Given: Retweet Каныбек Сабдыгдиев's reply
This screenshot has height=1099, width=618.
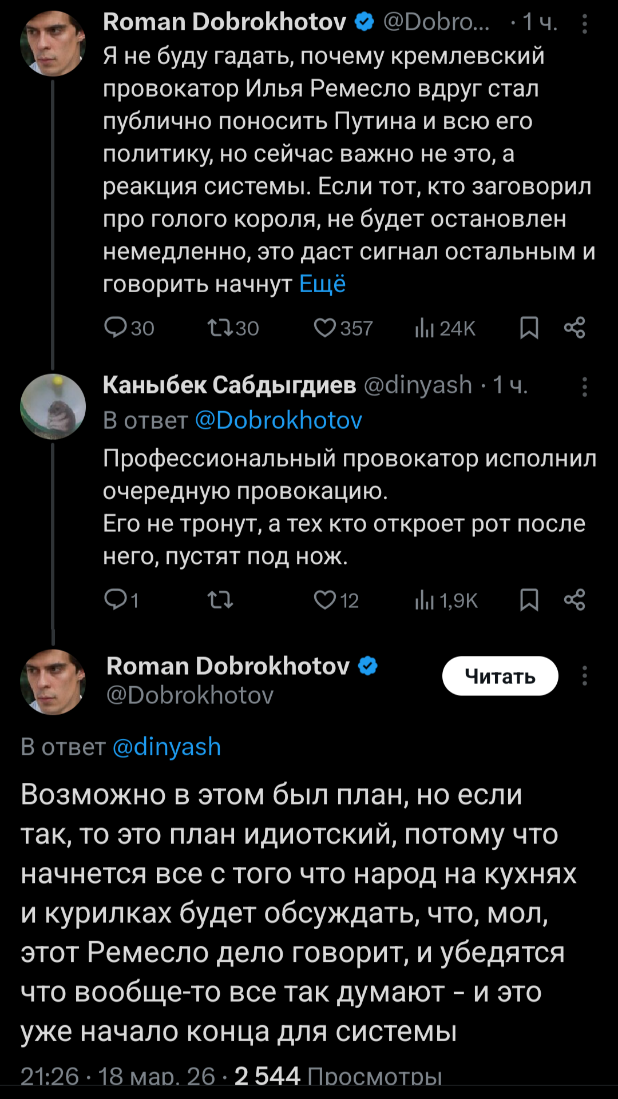Looking at the screenshot, I should click(220, 600).
